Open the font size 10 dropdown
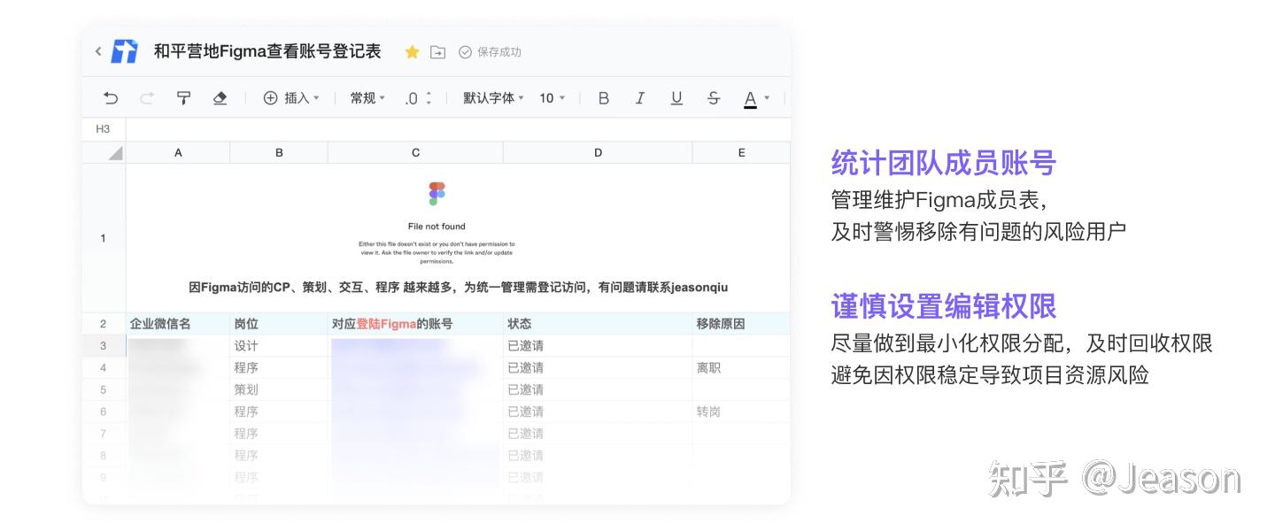Screen dimensions: 1275x531 coord(552,98)
